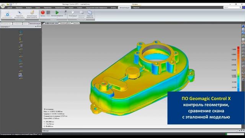Viewport: 245px width, 138px height.
Task: Click the Redo arrow in quick access bar
Action: pos(16,4)
